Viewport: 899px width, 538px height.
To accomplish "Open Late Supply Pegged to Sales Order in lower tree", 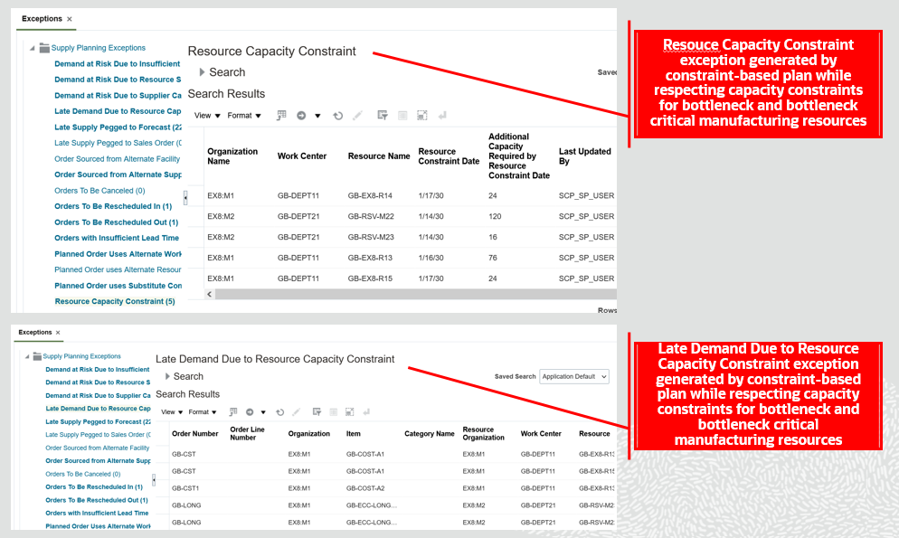I will [98, 435].
